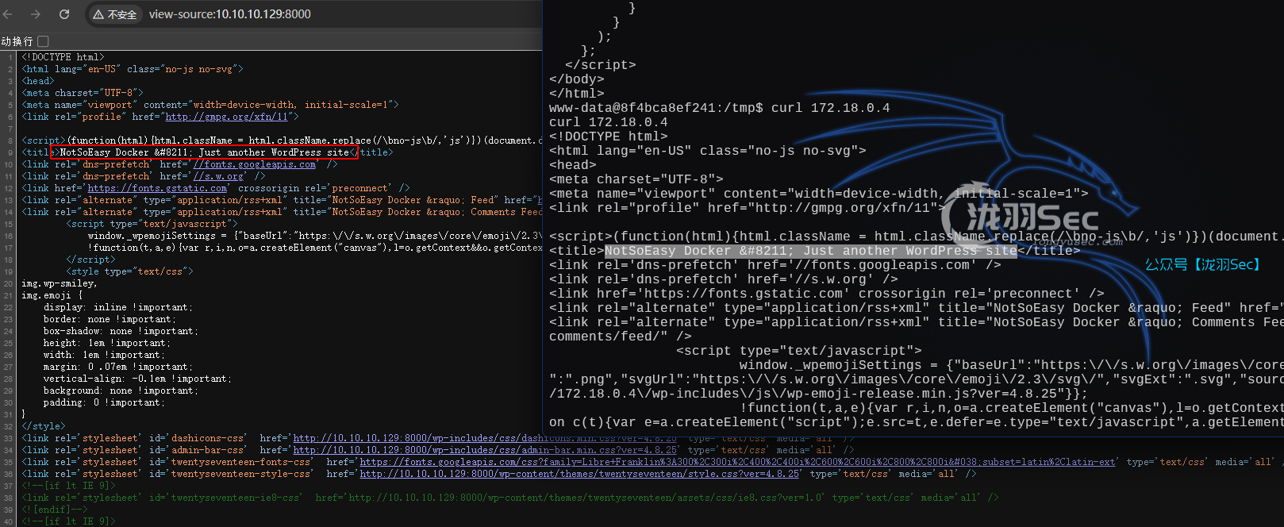The image size is (1284, 527).
Task: Reload the view-source page
Action: 64,14
